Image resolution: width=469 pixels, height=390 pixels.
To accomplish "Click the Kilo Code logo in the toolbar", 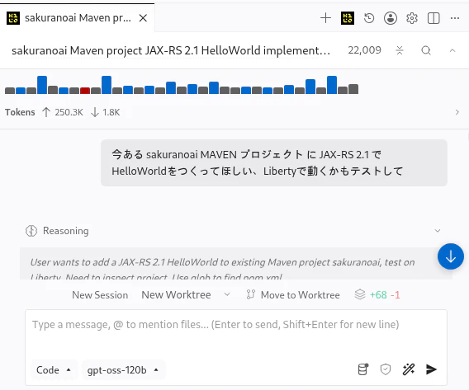I will [x=348, y=18].
